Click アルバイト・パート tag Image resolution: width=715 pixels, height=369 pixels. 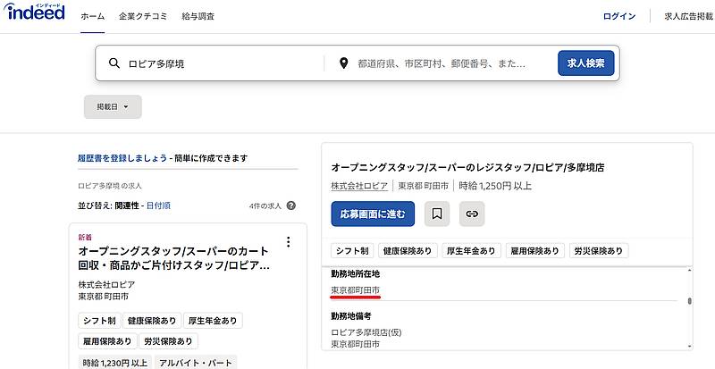click(196, 363)
